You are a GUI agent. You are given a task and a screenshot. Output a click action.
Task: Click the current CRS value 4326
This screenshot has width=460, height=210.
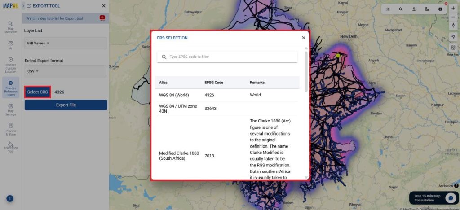pyautogui.click(x=59, y=92)
